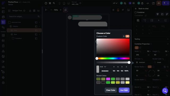Expand the Testing section

pyautogui.click(x=152, y=39)
